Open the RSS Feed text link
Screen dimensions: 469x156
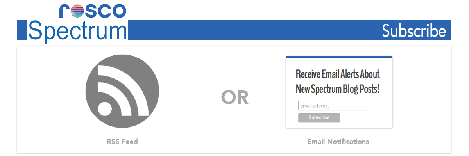[122, 142]
